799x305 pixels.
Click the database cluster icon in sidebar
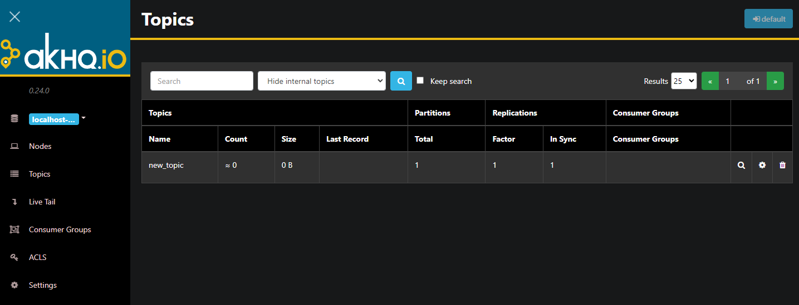click(x=14, y=119)
